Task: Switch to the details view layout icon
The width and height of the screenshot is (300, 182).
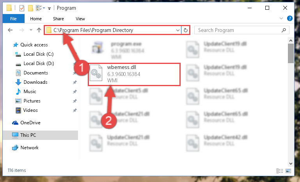Action: [x=280, y=171]
